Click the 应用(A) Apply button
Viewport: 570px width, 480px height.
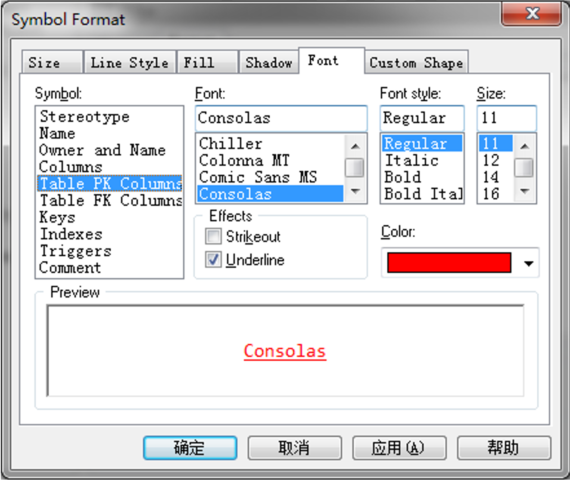coord(399,448)
